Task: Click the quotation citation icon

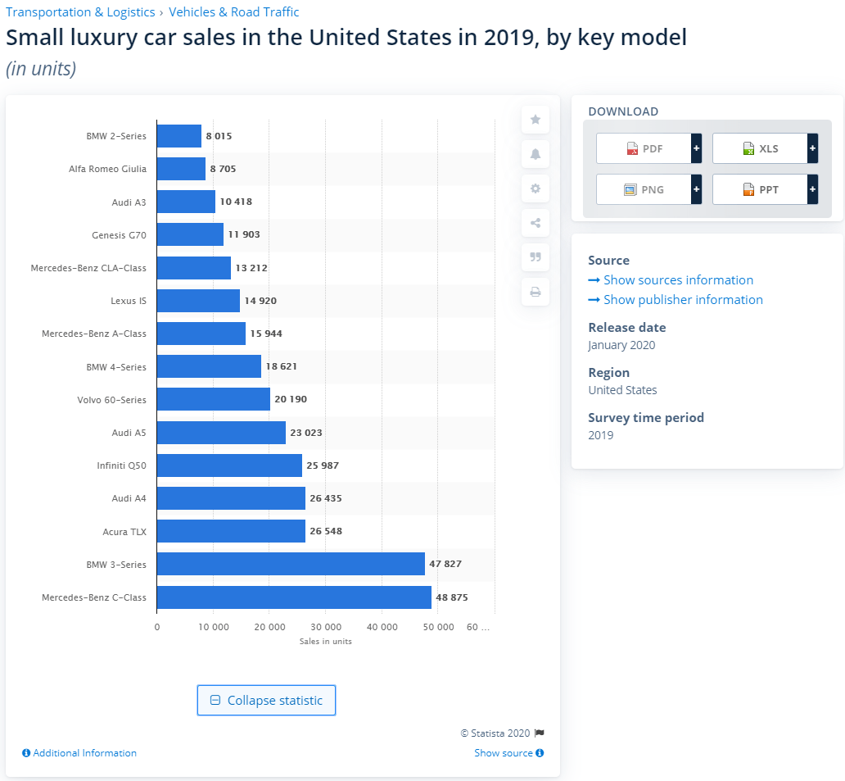Action: (535, 257)
